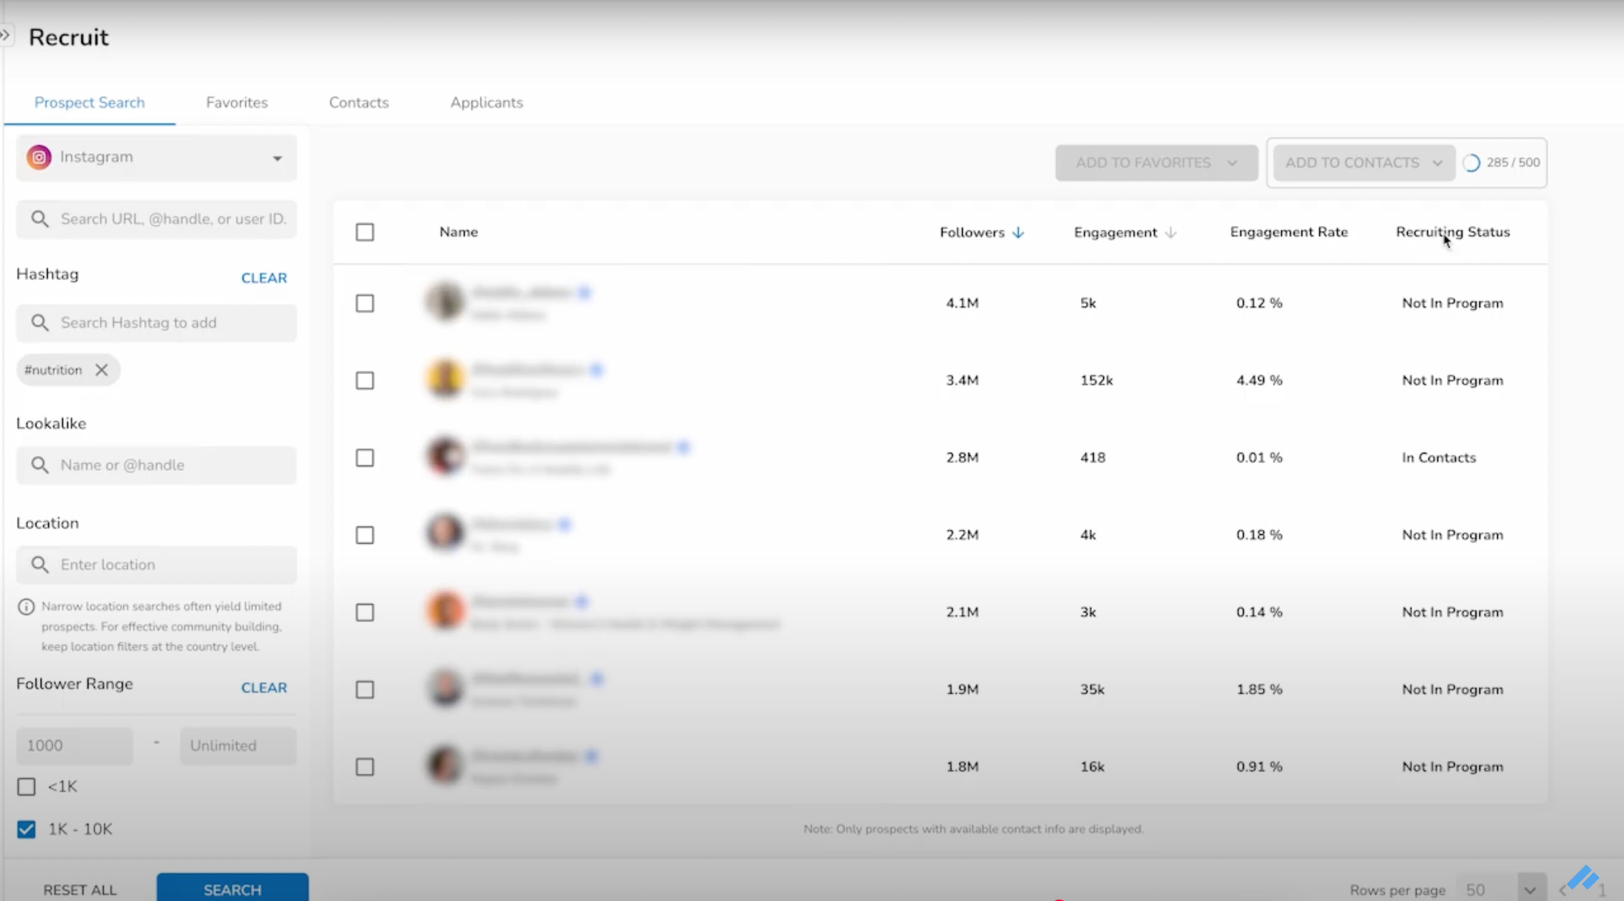Uncheck the 1K - 10K follower range

pos(26,829)
